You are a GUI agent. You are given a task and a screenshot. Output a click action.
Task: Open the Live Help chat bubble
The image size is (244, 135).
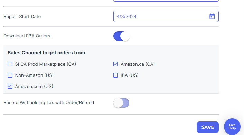[232, 127]
